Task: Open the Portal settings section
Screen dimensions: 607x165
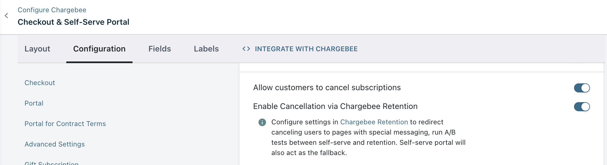Action: [x=34, y=103]
